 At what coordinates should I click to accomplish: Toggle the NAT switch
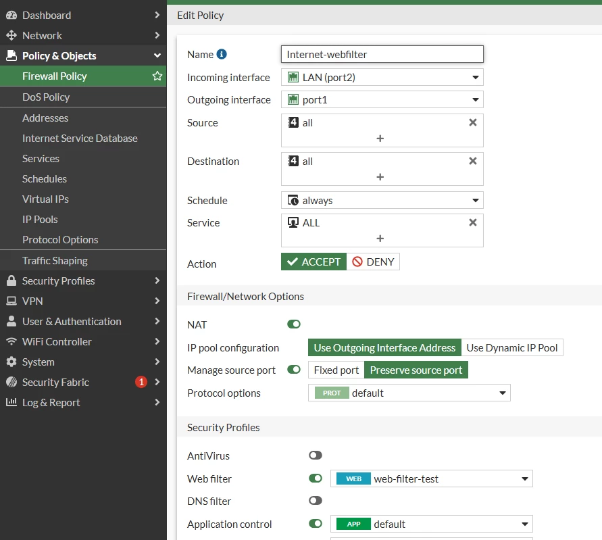pos(294,324)
